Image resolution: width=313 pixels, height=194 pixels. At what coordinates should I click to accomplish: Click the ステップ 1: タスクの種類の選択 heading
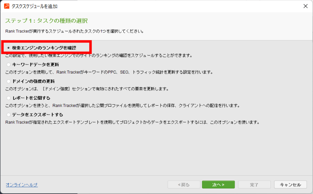point(46,21)
